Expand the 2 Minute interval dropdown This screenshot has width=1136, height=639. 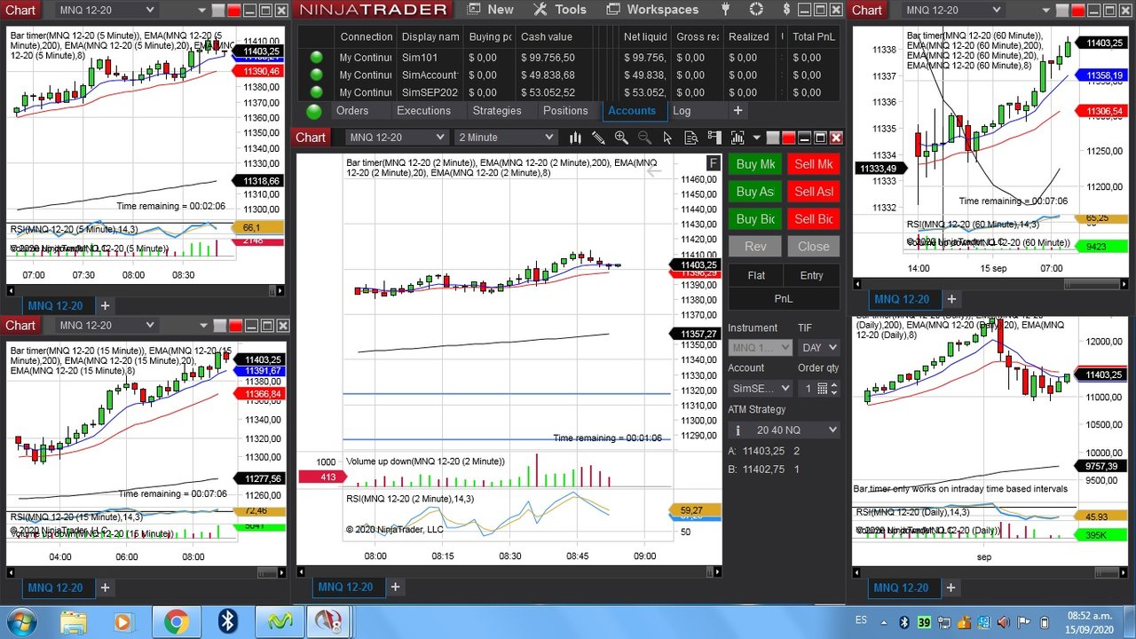pyautogui.click(x=505, y=138)
